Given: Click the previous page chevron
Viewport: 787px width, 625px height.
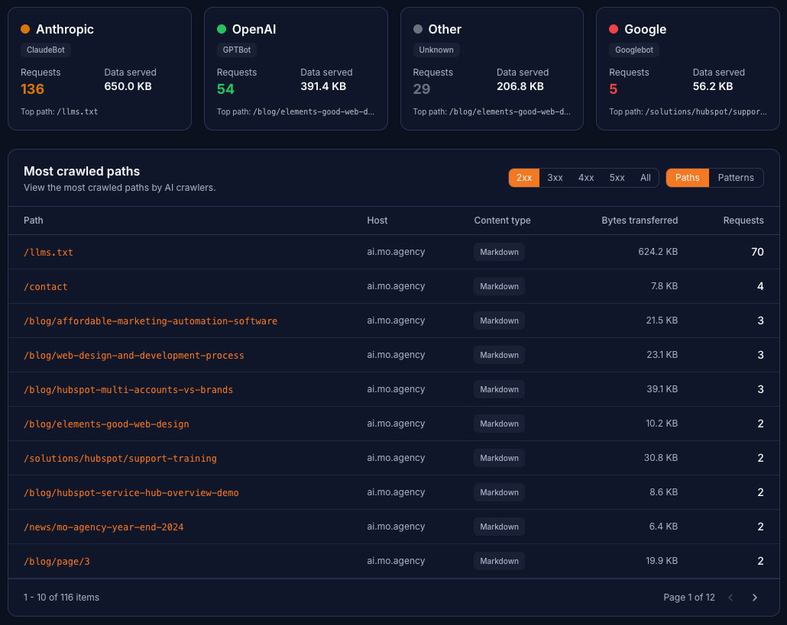Looking at the screenshot, I should point(730,598).
